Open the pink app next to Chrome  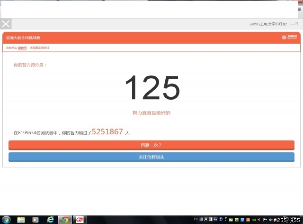[80, 220]
